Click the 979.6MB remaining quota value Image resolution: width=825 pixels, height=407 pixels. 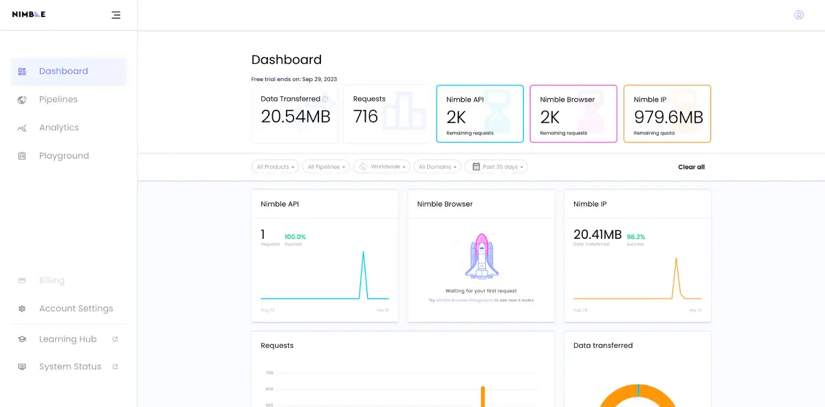pyautogui.click(x=668, y=117)
